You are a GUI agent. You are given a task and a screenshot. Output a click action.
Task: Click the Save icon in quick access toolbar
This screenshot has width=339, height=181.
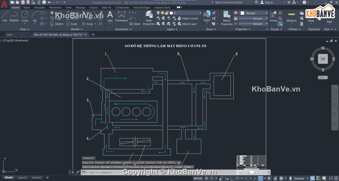(23, 2)
